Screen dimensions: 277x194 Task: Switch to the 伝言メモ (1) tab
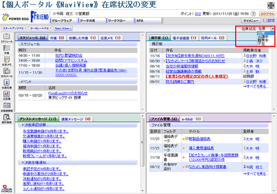click(x=110, y=38)
